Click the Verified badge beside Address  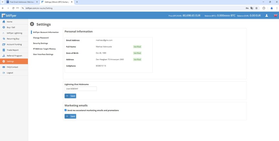coord(137,60)
